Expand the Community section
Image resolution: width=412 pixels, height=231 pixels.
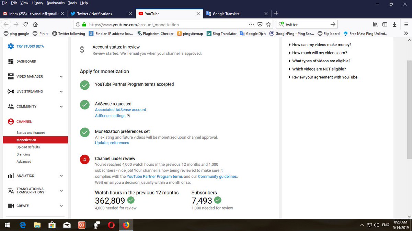[x=61, y=107]
